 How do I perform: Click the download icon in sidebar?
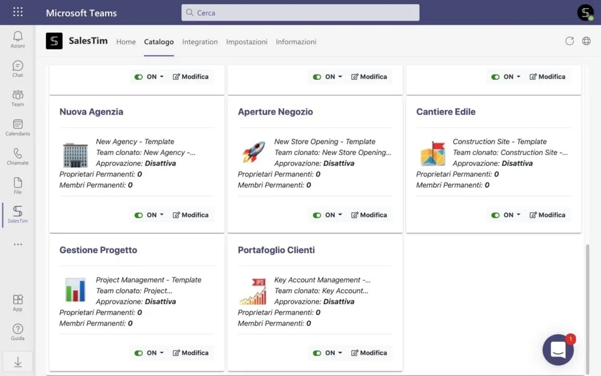(18, 362)
